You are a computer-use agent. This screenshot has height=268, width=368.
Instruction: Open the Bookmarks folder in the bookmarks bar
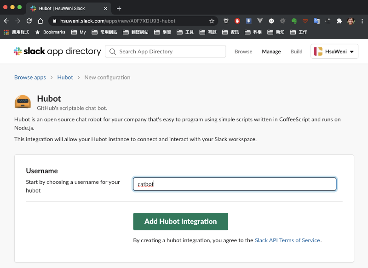click(50, 32)
